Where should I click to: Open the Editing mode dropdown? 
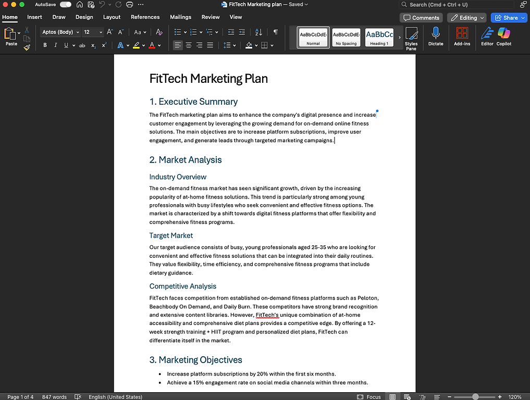tap(467, 18)
